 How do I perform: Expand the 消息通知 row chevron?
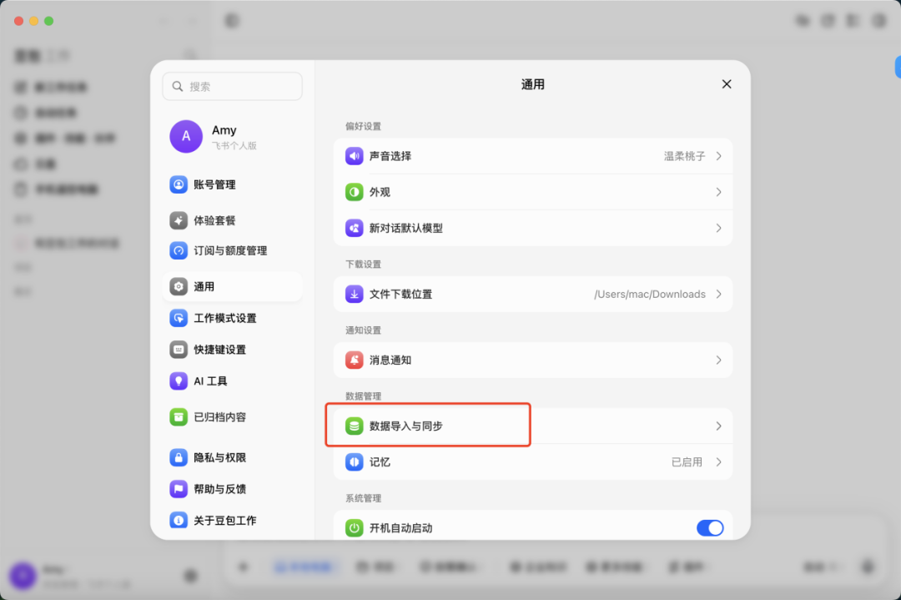pyautogui.click(x=718, y=361)
